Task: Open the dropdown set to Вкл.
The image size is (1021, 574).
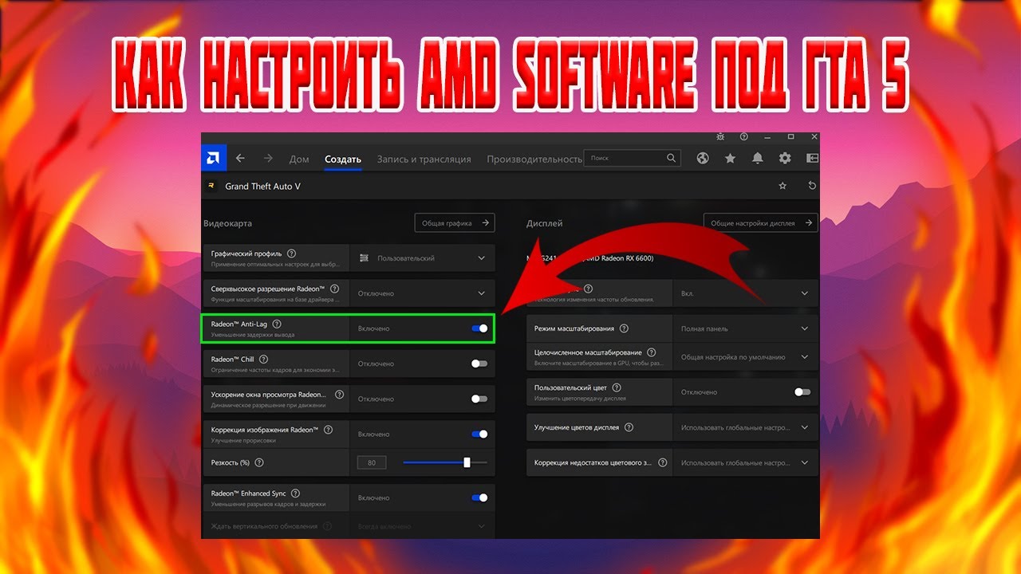Action: (746, 293)
